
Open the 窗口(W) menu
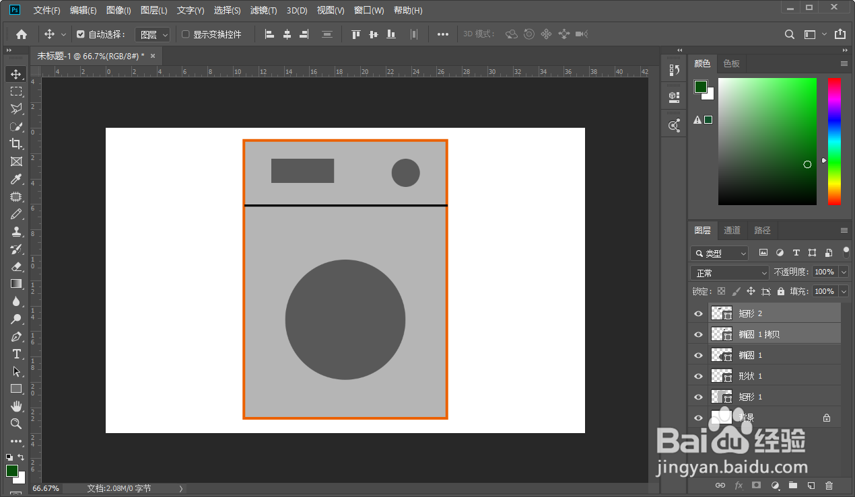tap(369, 10)
